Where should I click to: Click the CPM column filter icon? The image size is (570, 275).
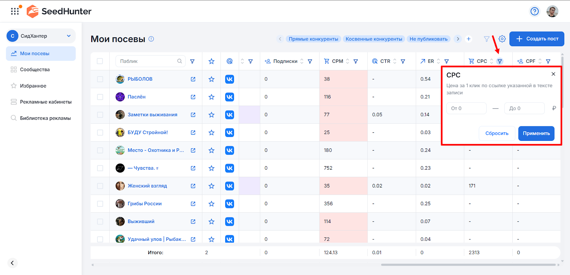pyautogui.click(x=356, y=61)
